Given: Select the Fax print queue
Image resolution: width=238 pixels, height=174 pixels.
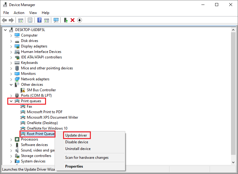Looking at the screenshot, I should [x=30, y=106].
